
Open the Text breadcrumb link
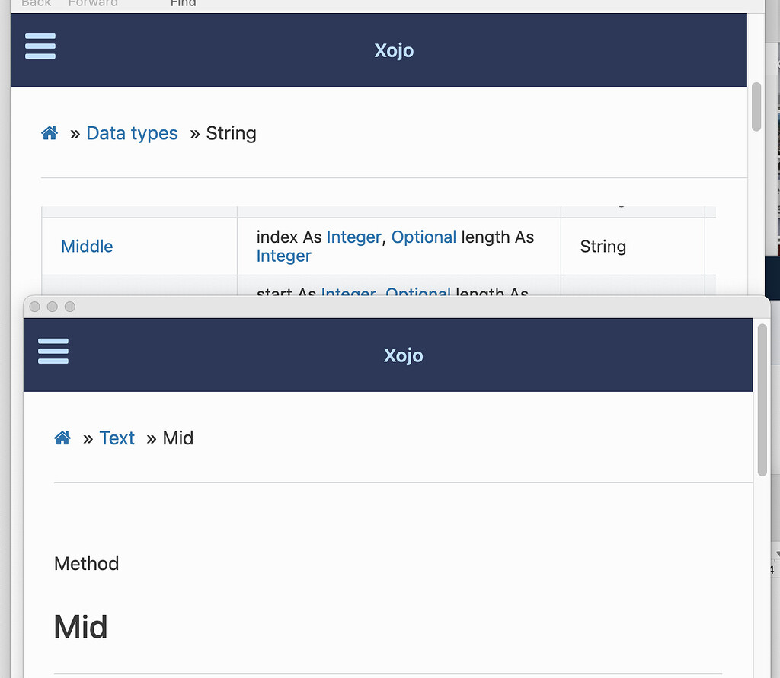[117, 438]
